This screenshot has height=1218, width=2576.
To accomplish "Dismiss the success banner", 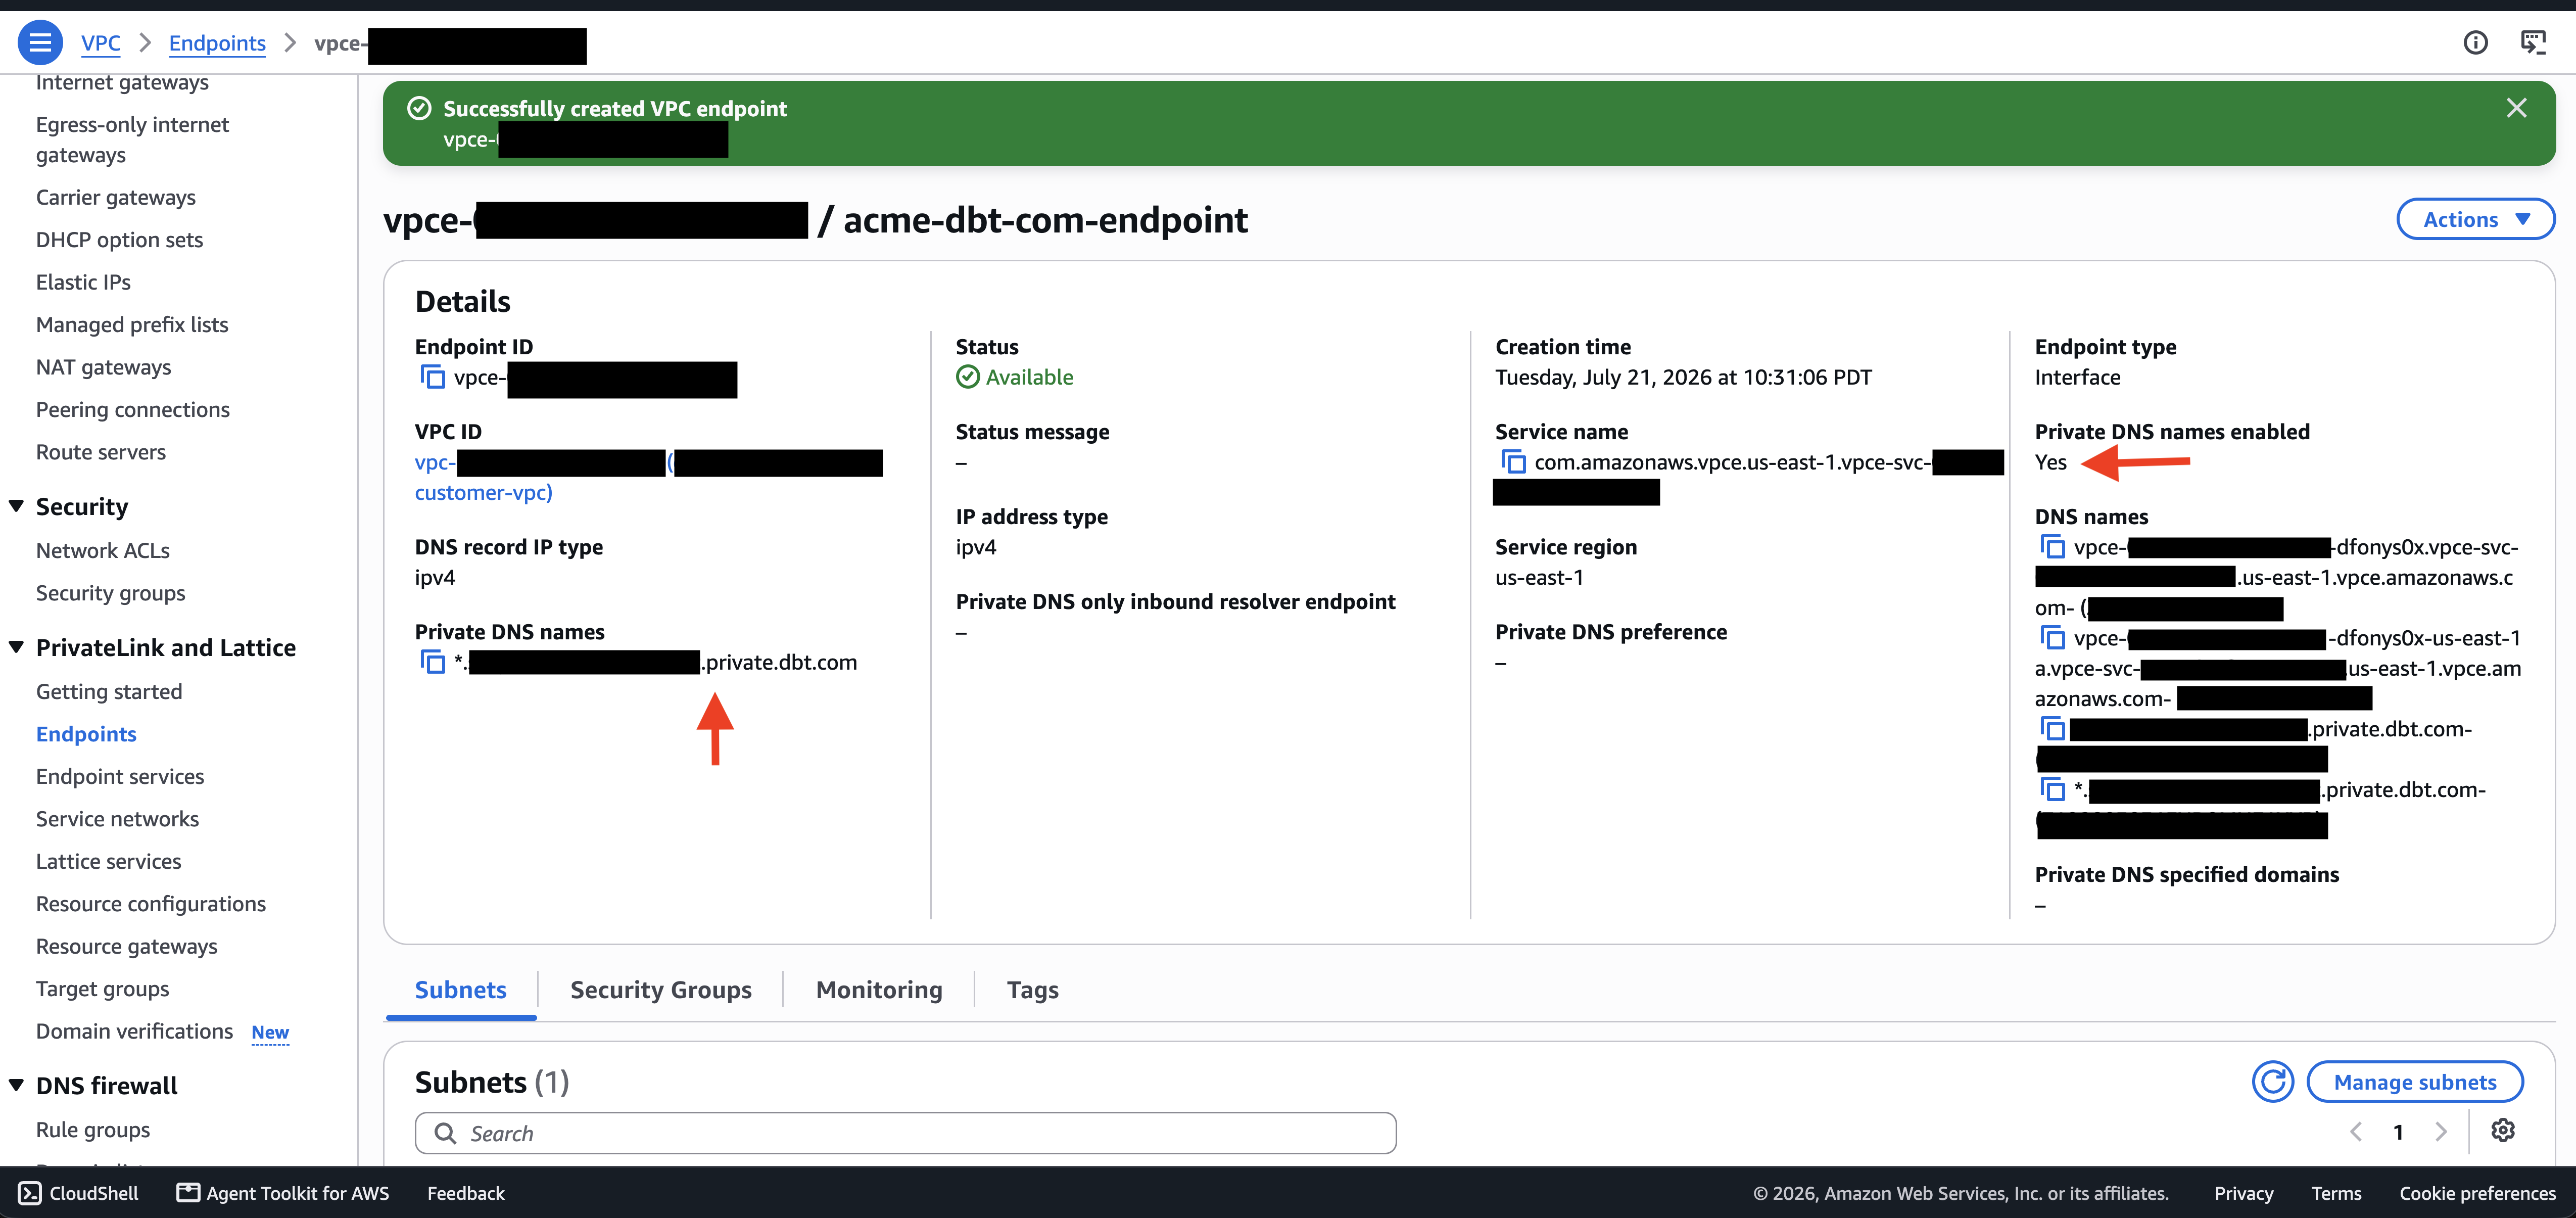I will pyautogui.click(x=2516, y=108).
